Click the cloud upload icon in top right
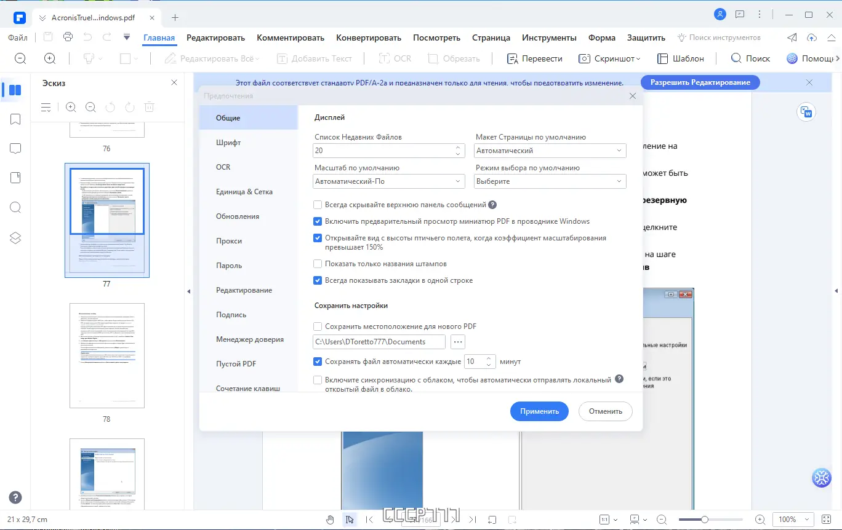Viewport: 842px width, 530px height. (x=812, y=38)
